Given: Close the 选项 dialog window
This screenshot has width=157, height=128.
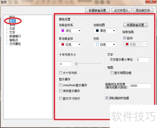Looking at the screenshot, I should [x=151, y=2].
